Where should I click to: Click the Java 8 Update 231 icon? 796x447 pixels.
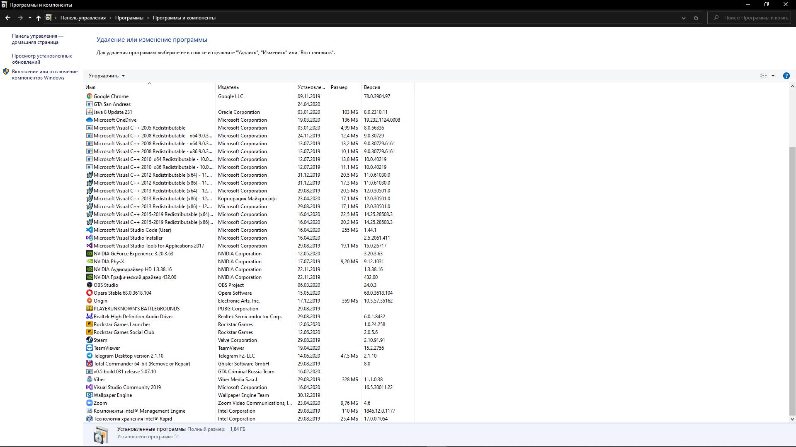[x=89, y=112]
